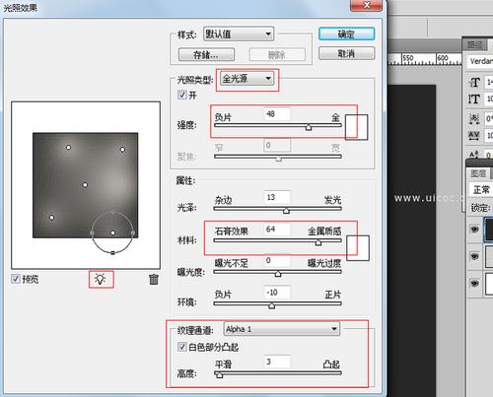Uncheck 白色部分凸起 option

pyautogui.click(x=181, y=347)
